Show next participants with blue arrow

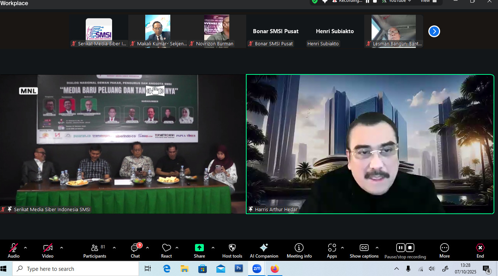434,31
